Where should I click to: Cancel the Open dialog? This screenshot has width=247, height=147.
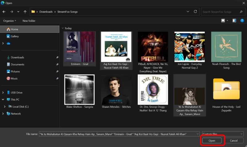(x=233, y=141)
